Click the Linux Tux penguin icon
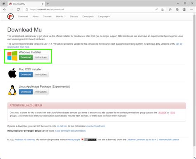This screenshot has width=196, height=159. pos(12,90)
